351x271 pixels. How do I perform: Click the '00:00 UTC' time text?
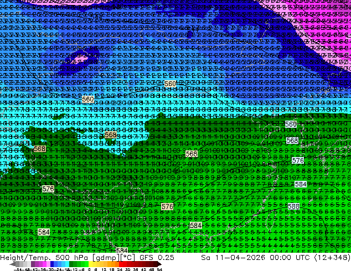291,258
